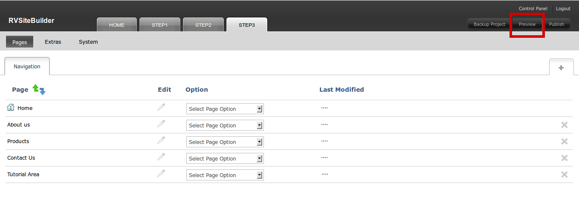Viewport: 579px width, 200px height.
Task: Delete the Contact Us page
Action: point(565,158)
